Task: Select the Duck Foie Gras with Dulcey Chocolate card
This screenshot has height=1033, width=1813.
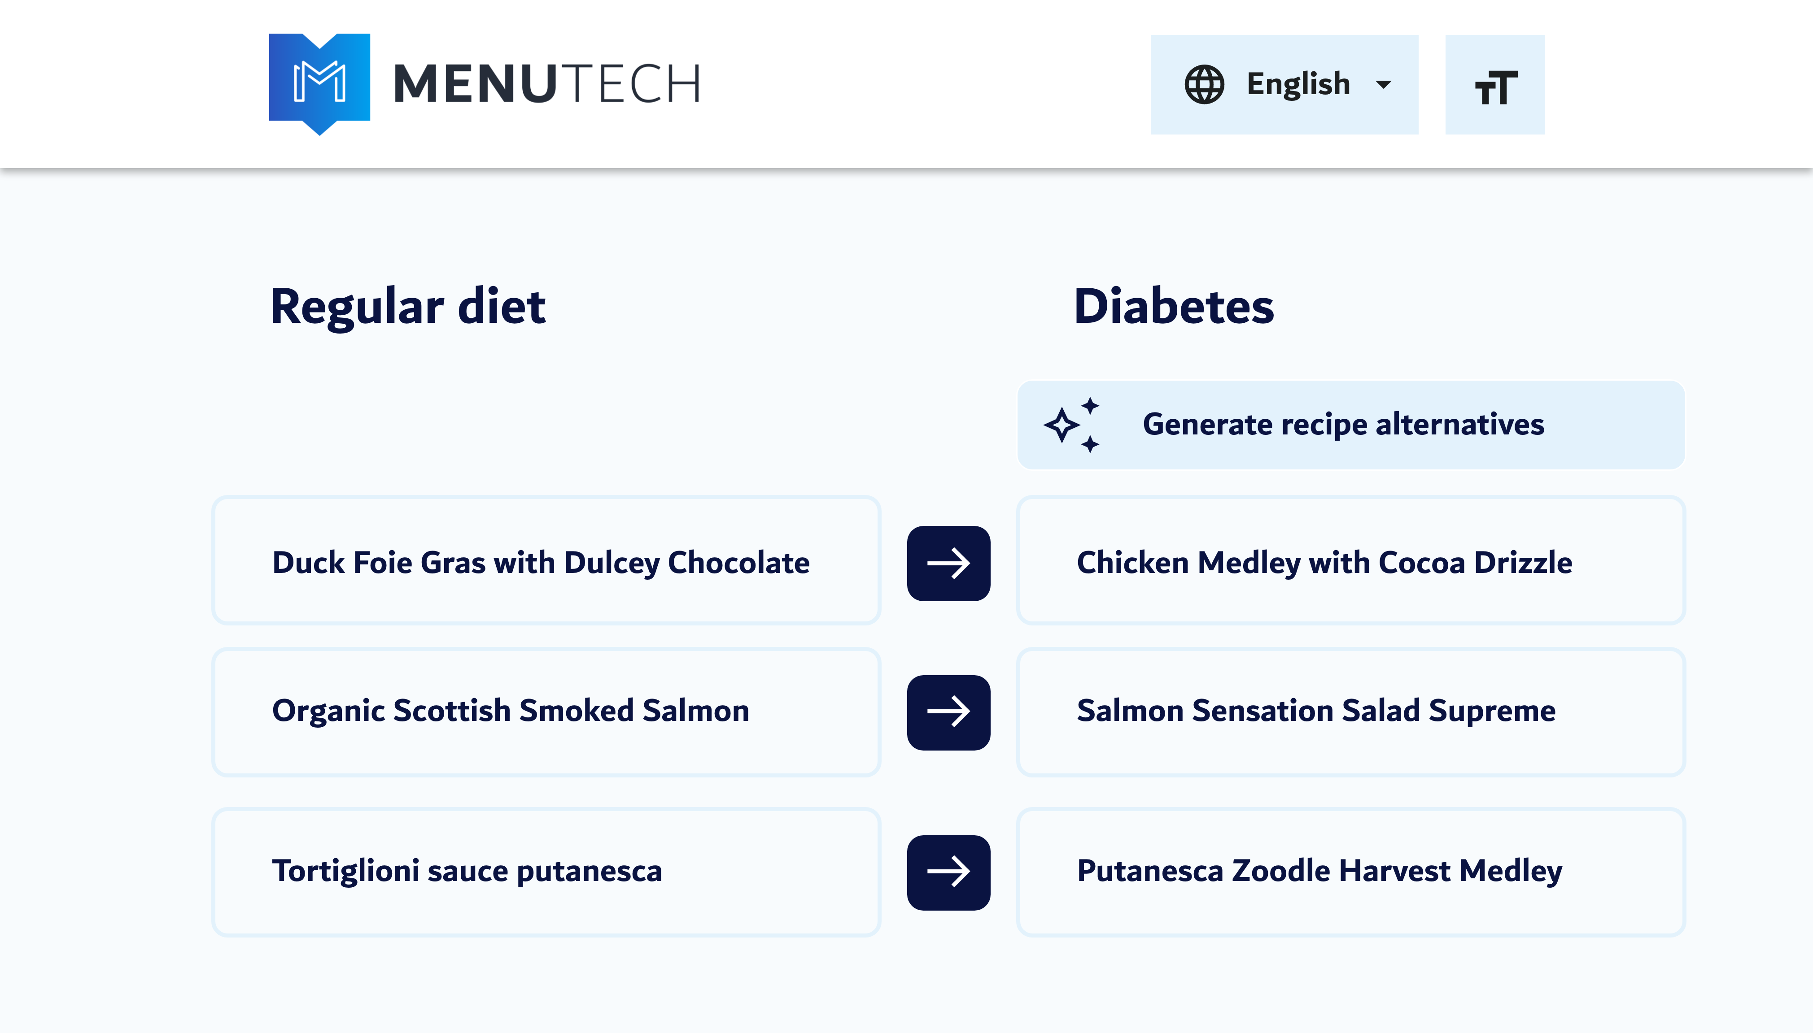Action: [546, 561]
